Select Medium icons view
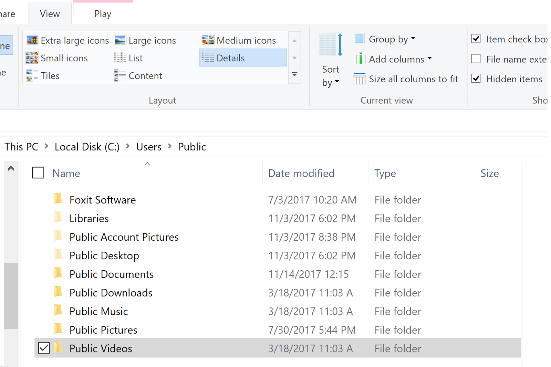The height and width of the screenshot is (367, 551). [x=246, y=40]
